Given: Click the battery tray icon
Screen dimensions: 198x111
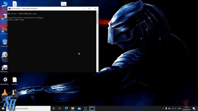Looking at the screenshot, I should pos(169,108).
